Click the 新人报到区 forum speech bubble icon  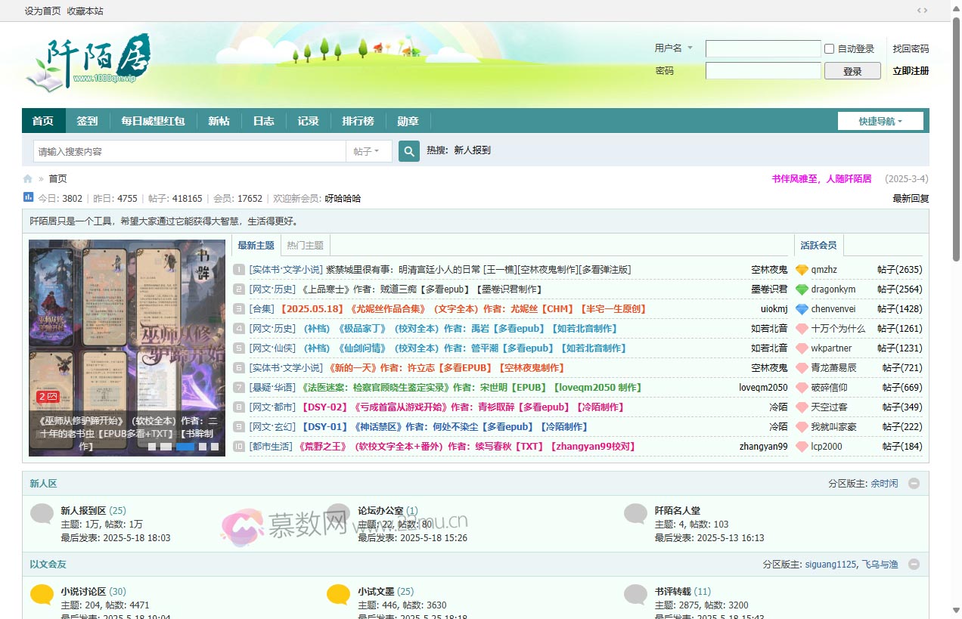pyautogui.click(x=42, y=515)
